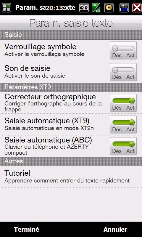Tap the Annuler softkey
The width and height of the screenshot is (142, 237).
(115, 229)
